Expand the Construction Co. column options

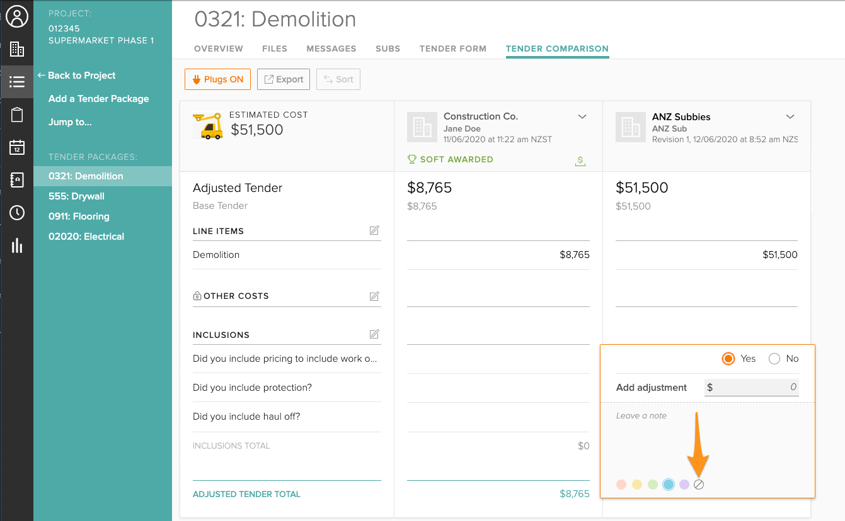[582, 116]
